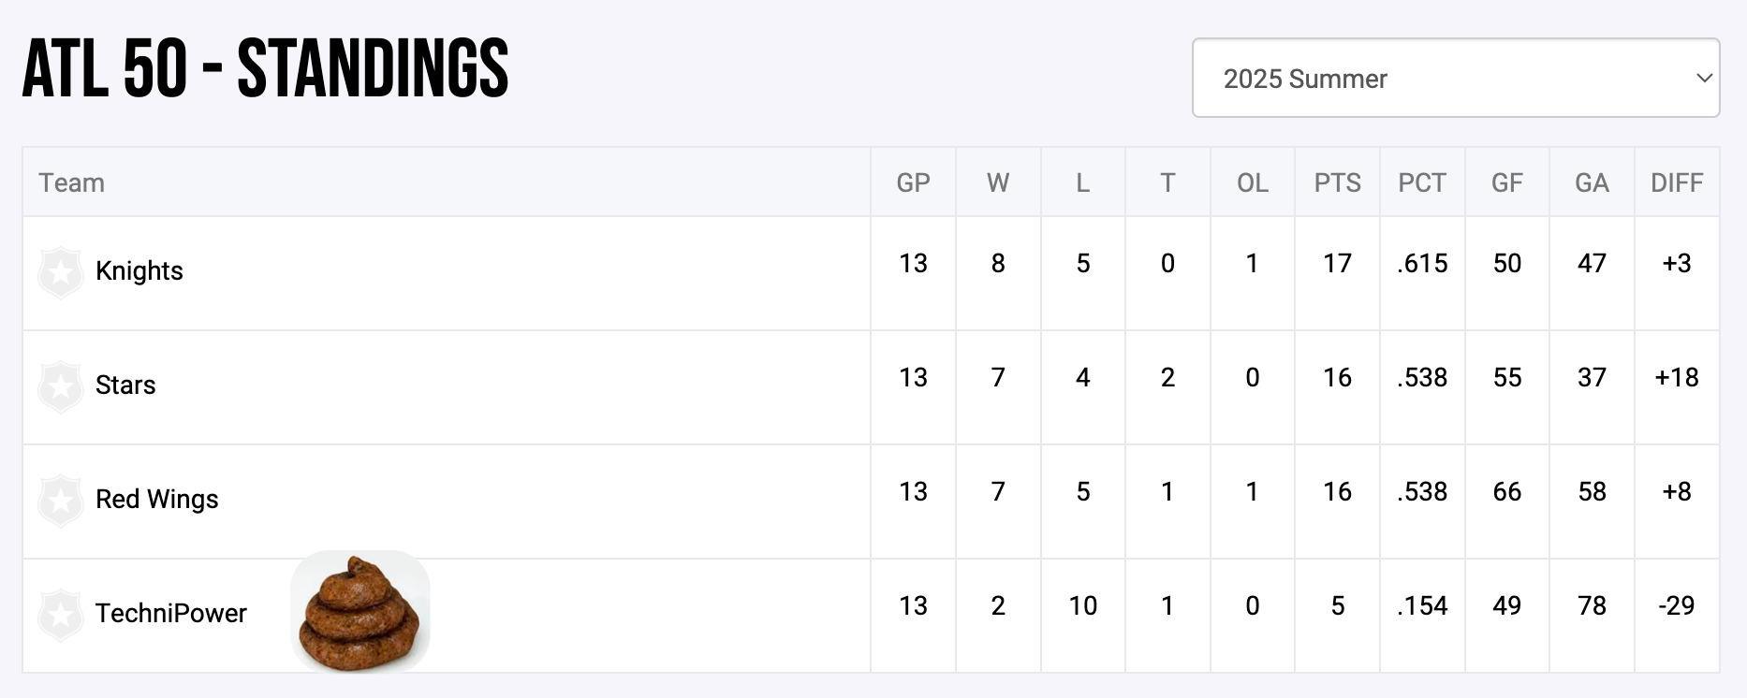
Task: Open the Stars team page
Action: click(x=125, y=385)
